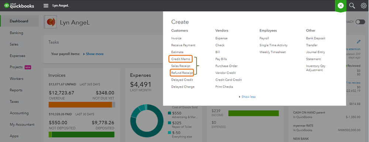Click the orange overdue invoices bar

tap(80, 105)
